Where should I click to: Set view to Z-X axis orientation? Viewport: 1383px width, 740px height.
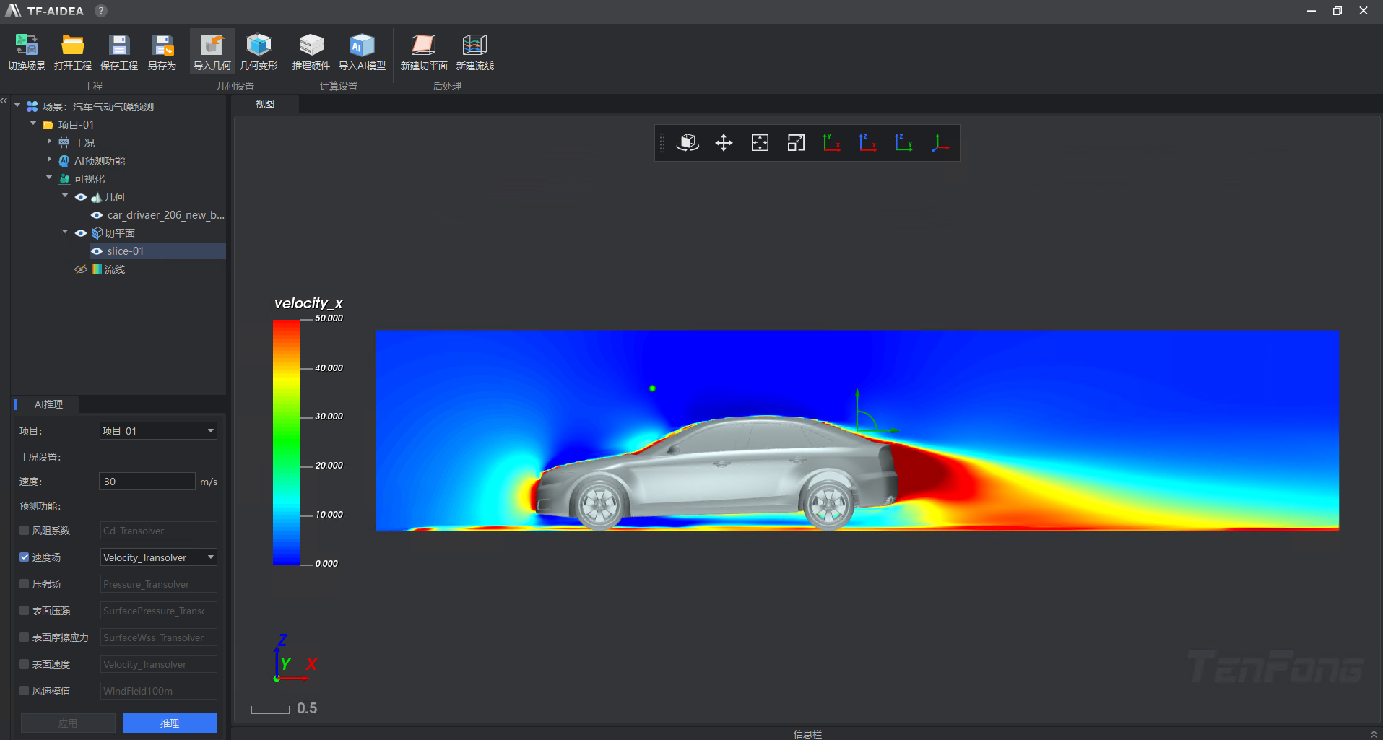pyautogui.click(x=868, y=143)
